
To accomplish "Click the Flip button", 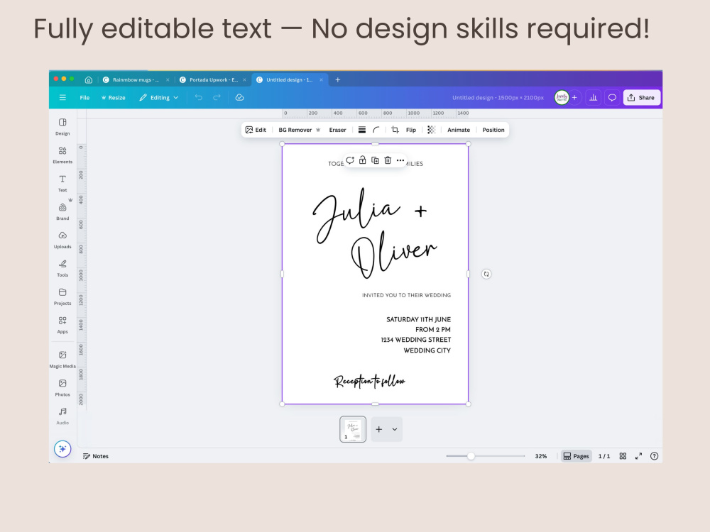I will click(410, 130).
